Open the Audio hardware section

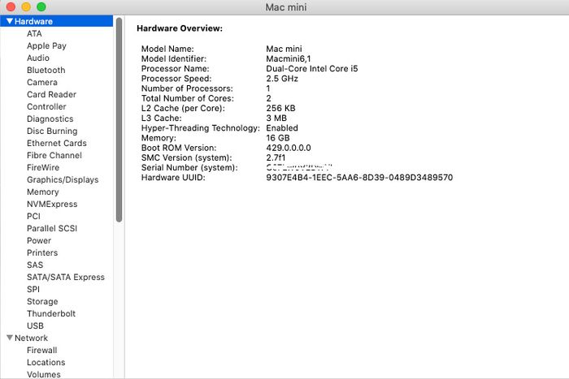(x=38, y=58)
